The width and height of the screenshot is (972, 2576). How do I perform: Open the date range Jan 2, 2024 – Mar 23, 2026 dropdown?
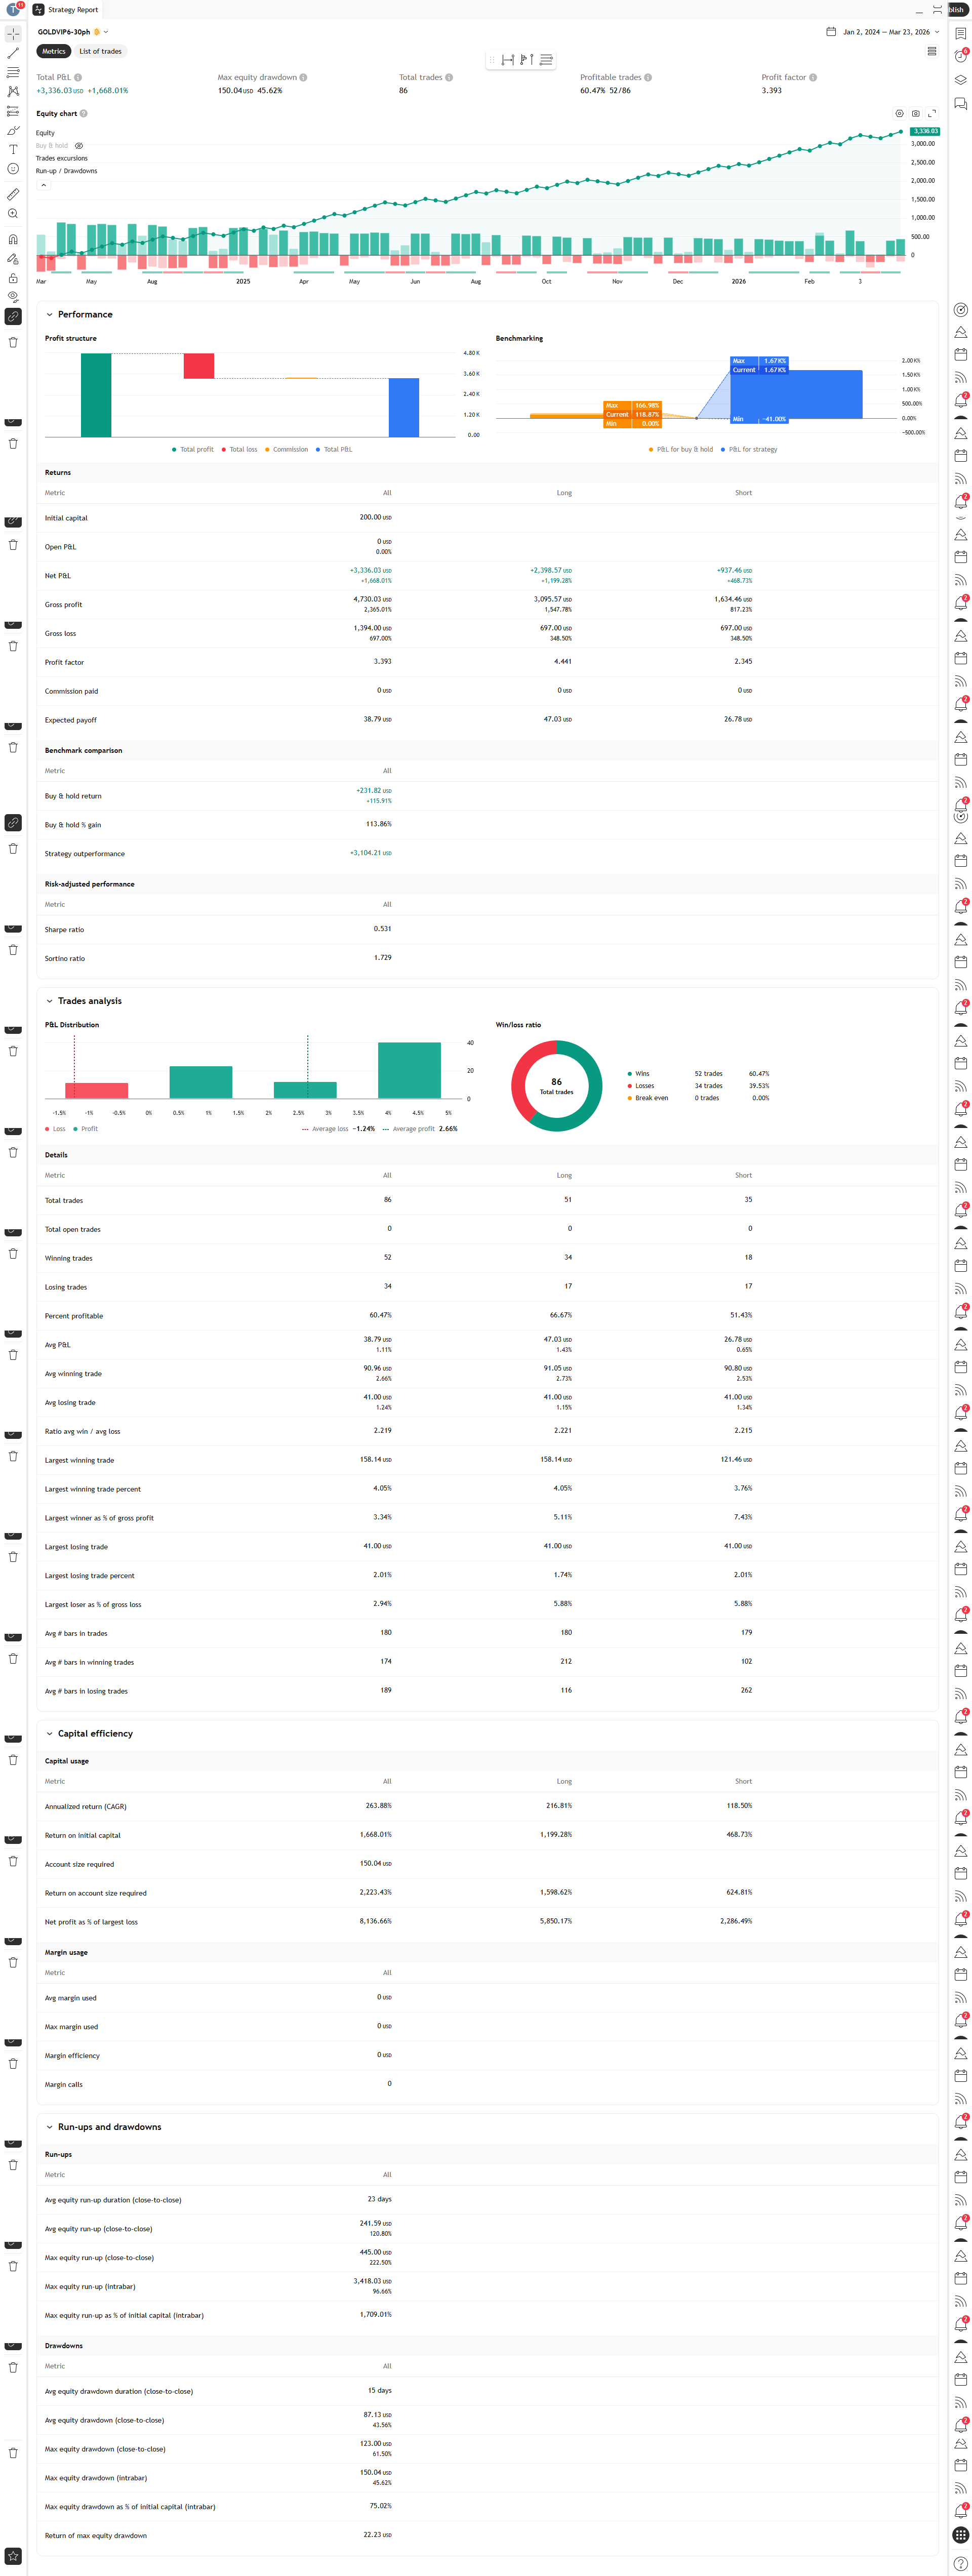click(890, 32)
